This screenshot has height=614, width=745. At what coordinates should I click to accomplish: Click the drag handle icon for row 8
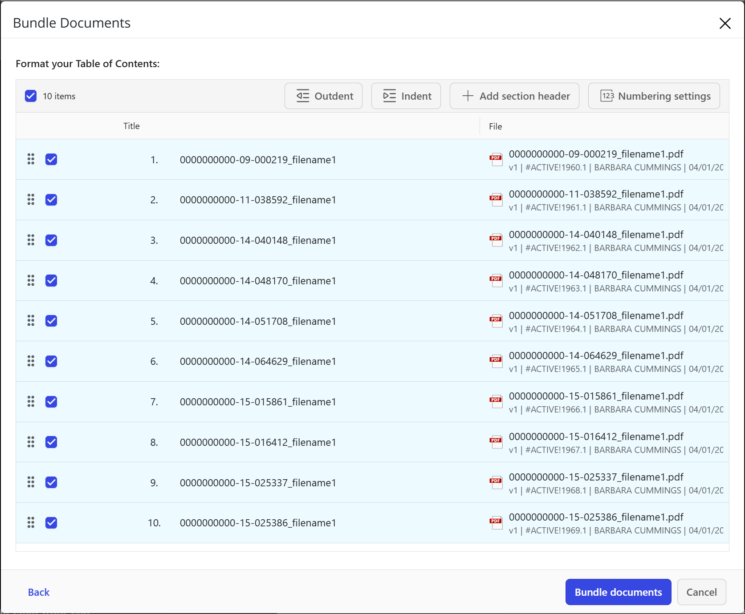31,442
